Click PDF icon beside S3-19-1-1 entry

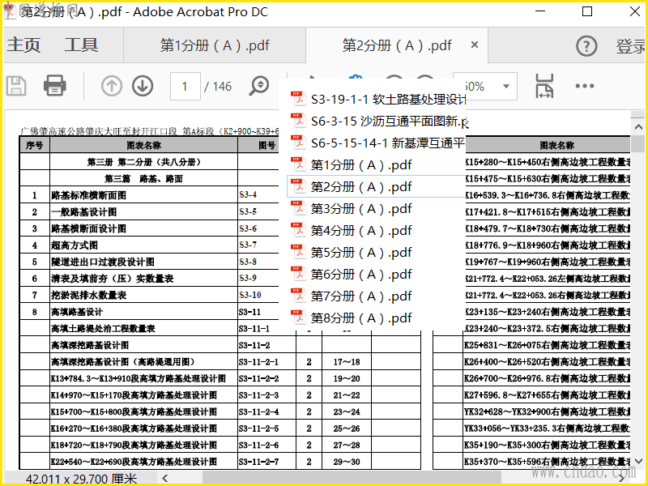point(297,99)
